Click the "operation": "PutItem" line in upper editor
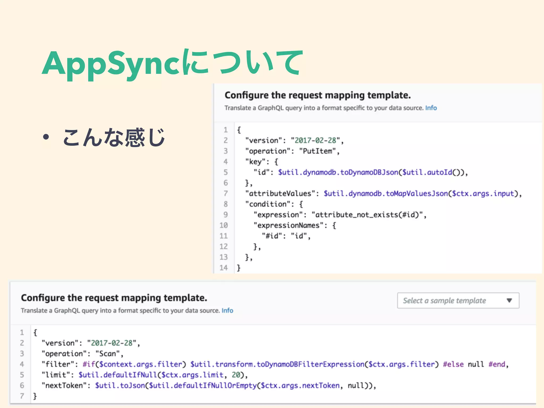The image size is (544, 408). [292, 151]
